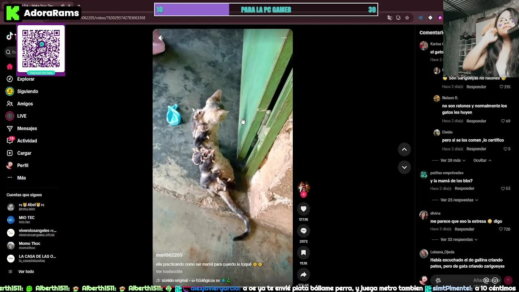Open the emoji picker in the comment box

pos(495,280)
